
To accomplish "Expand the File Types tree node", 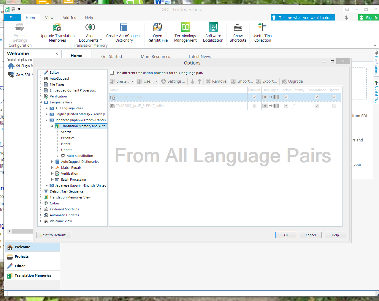I will pyautogui.click(x=41, y=84).
